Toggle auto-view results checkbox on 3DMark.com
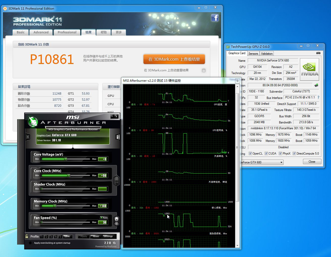This screenshot has width=331, height=257. pos(204,71)
